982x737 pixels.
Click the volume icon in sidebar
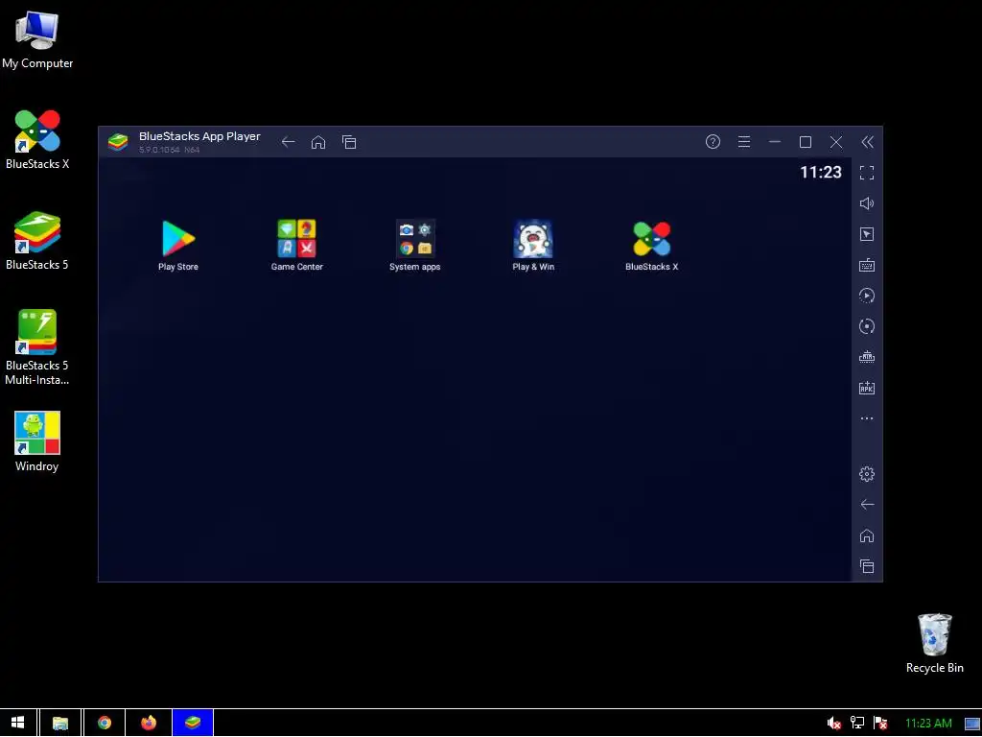[867, 203]
